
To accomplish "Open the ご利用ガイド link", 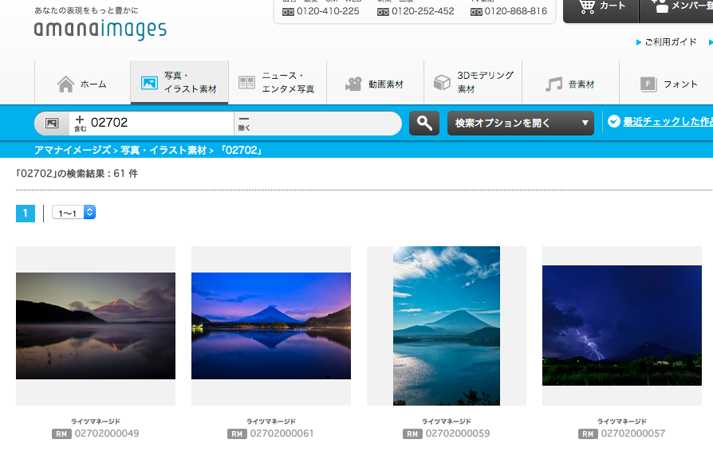I will pyautogui.click(x=669, y=42).
